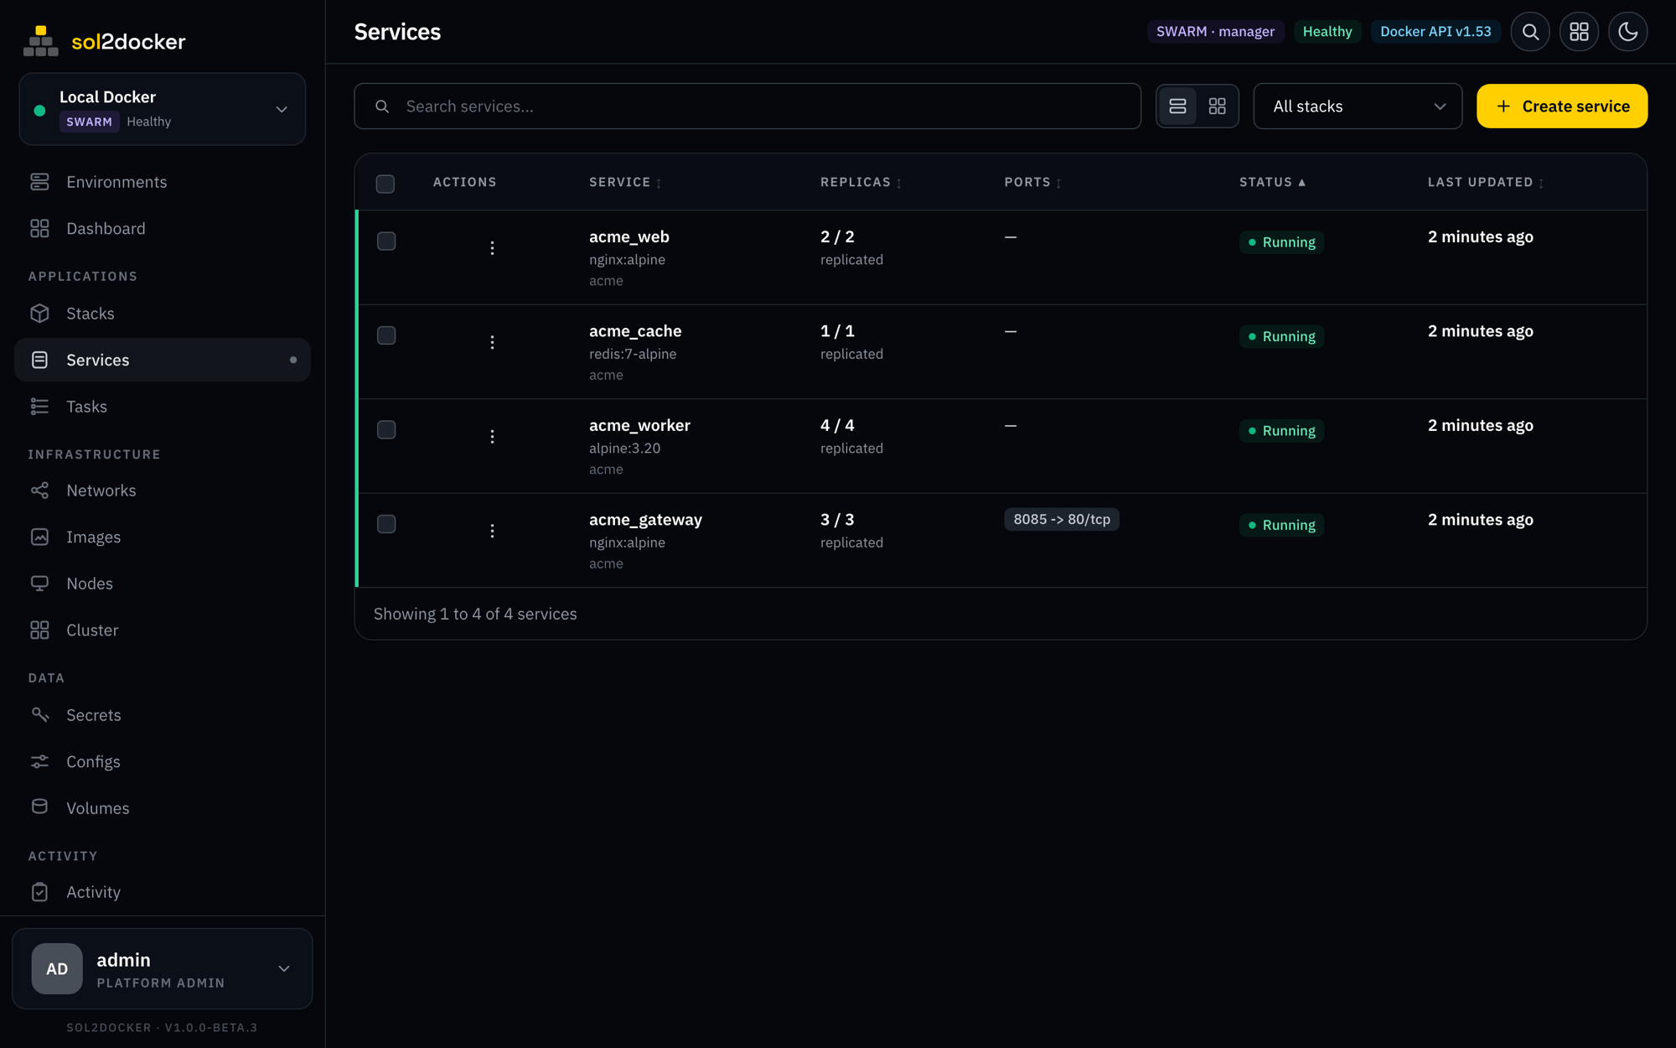Click the Volumes database icon

click(x=39, y=807)
